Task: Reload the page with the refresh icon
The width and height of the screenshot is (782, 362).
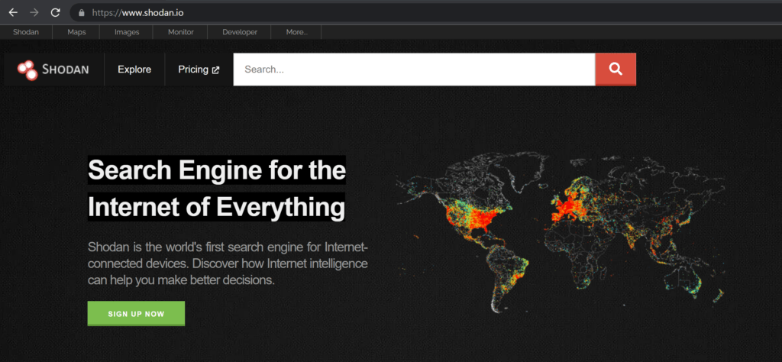Action: 55,12
